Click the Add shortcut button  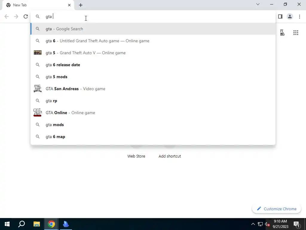click(170, 156)
